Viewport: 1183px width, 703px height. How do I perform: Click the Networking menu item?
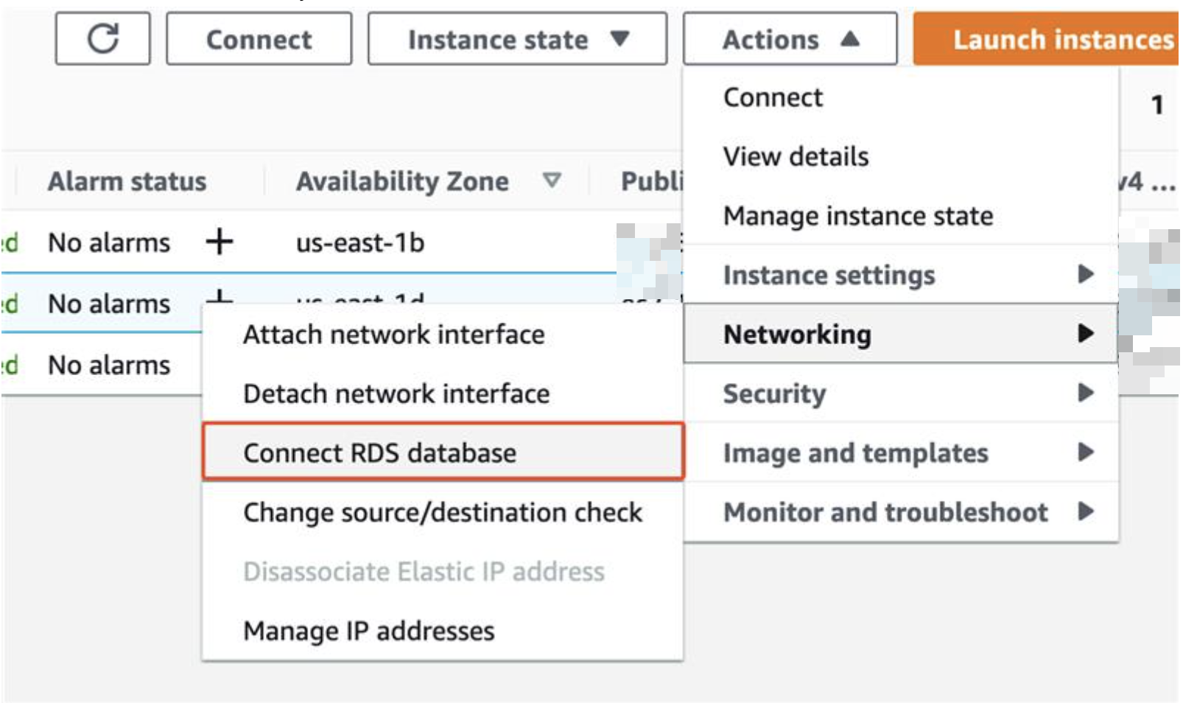(x=797, y=335)
